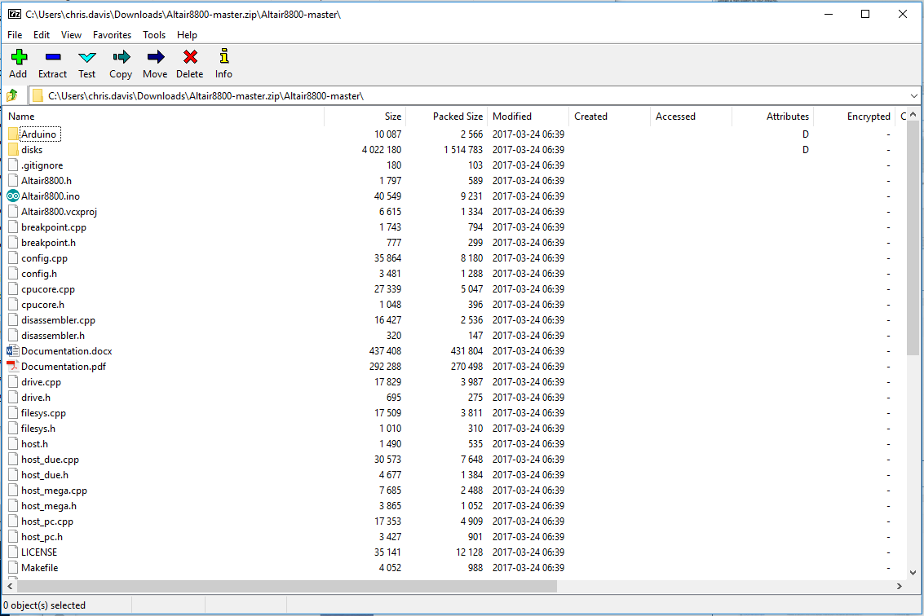The image size is (924, 616).
Task: Open the Info toolbar icon
Action: point(224,56)
